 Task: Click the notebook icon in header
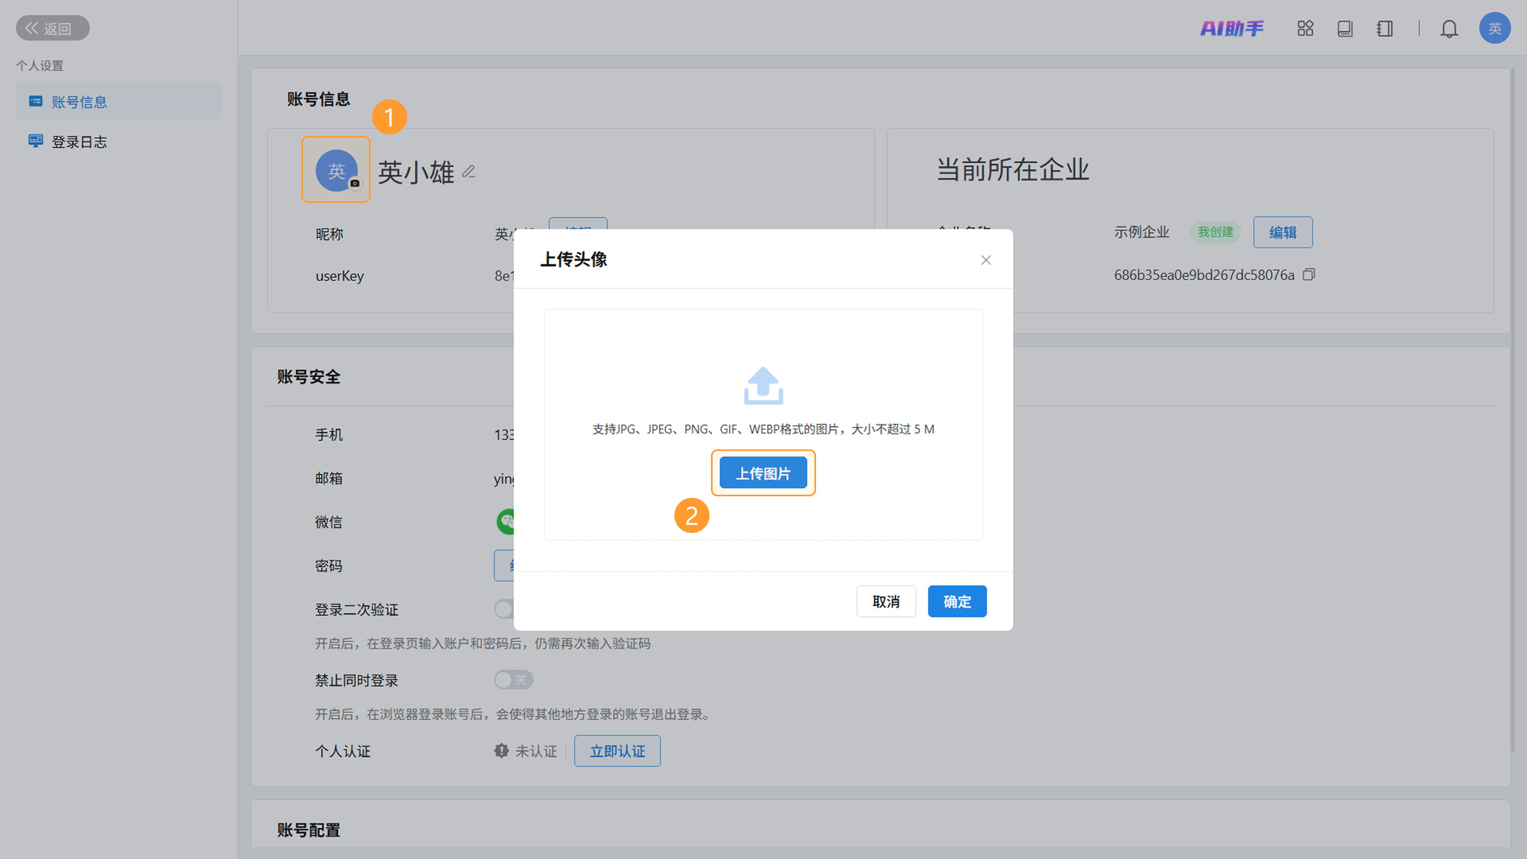coord(1384,28)
